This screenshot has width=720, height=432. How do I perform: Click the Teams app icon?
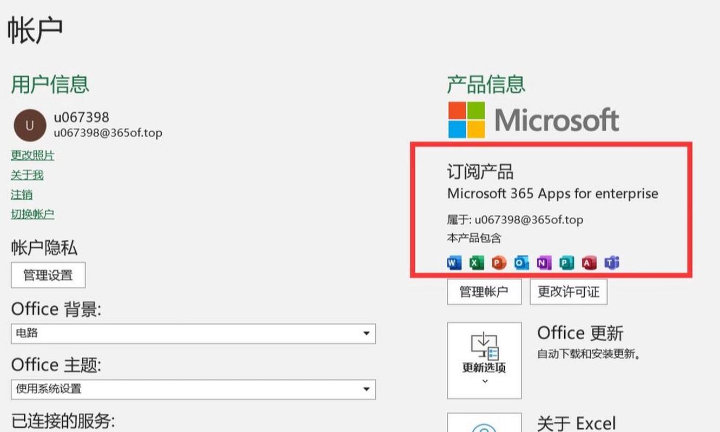tap(611, 263)
